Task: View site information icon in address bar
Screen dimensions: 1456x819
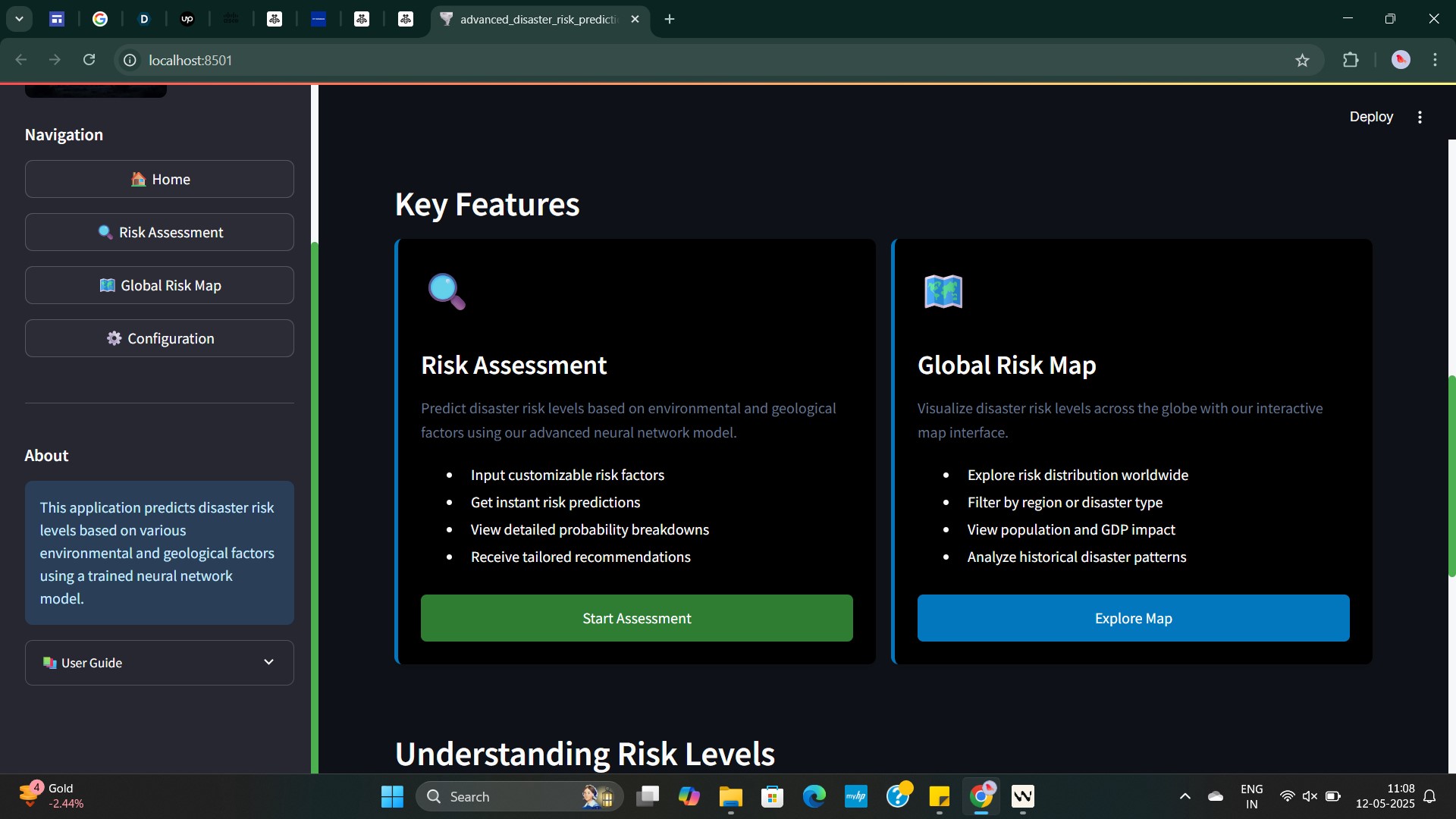Action: pos(130,60)
